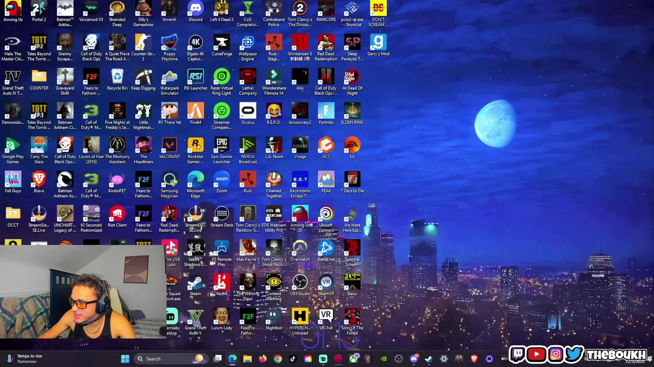This screenshot has height=367, width=654.
Task: Select the Visage game shortcut
Action: click(300, 148)
